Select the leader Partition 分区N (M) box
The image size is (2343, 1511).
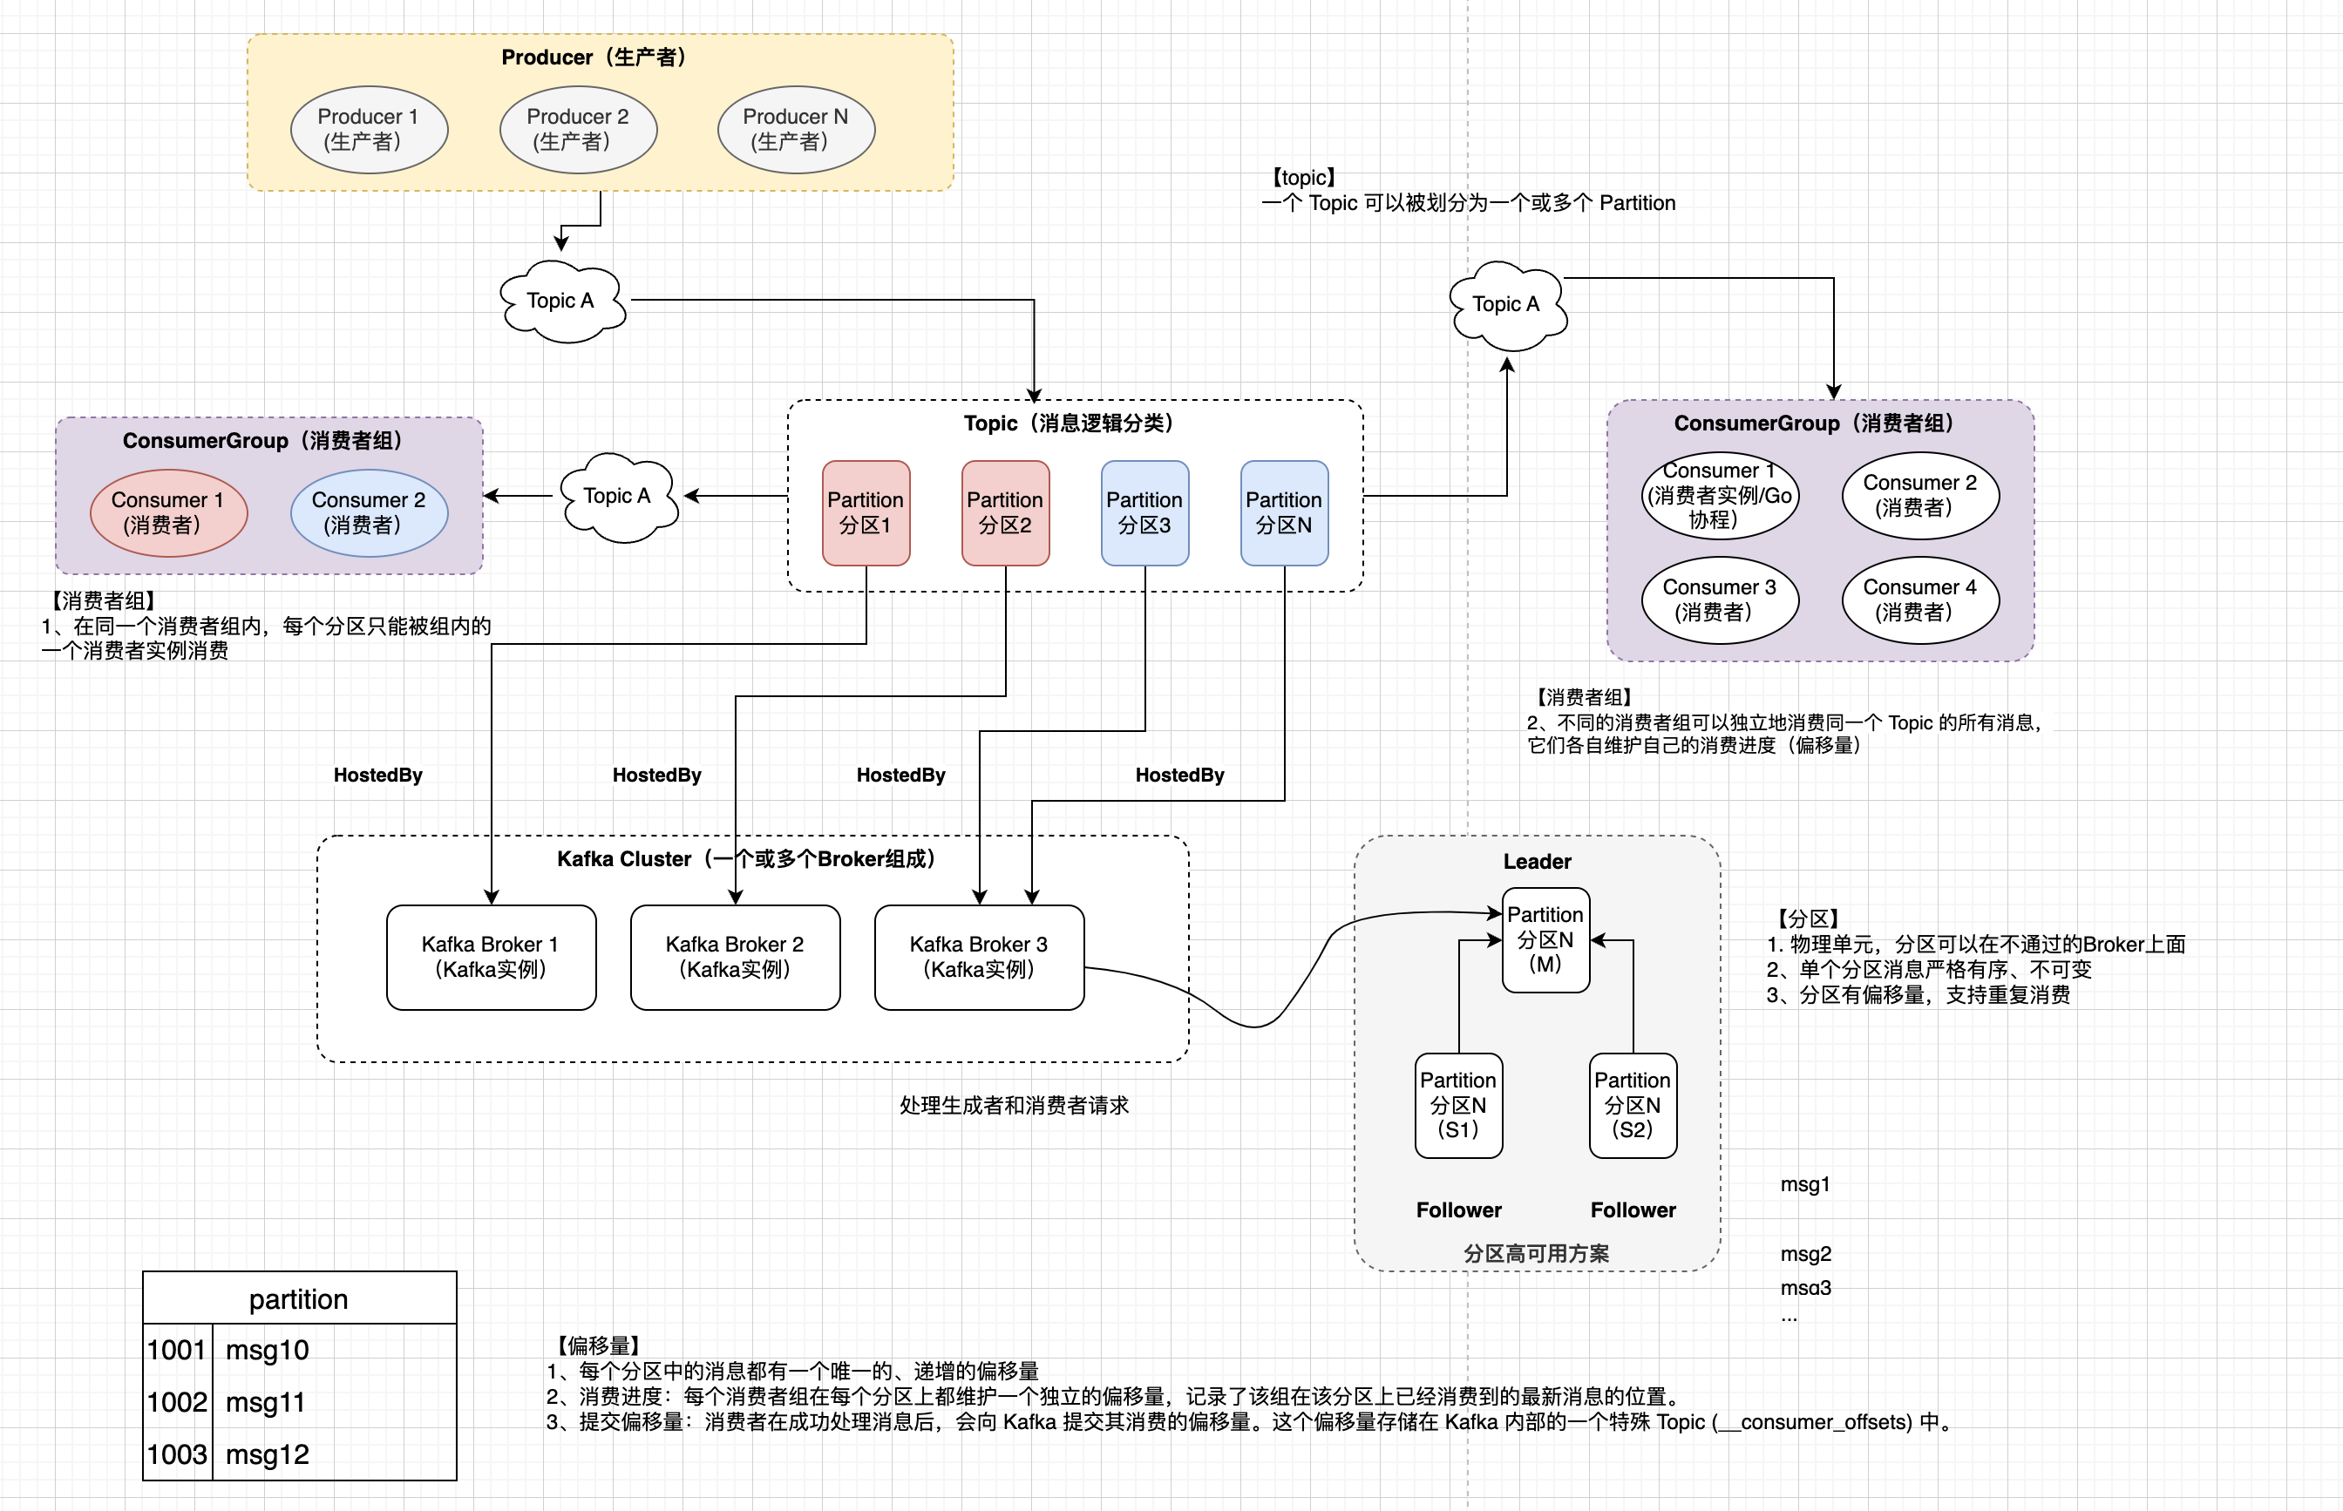1545,940
